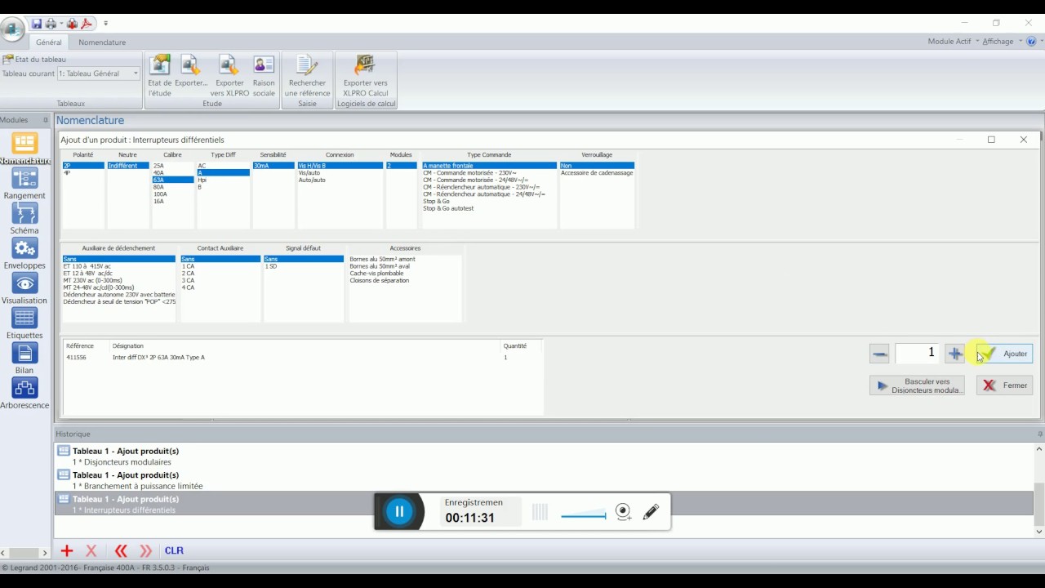This screenshot has width=1045, height=588.
Task: Click Basculer vers Disjoncteurs modulaires
Action: click(x=917, y=385)
